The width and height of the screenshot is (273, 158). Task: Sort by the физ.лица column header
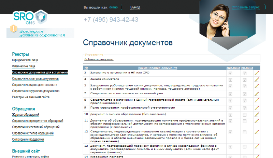pyautogui.click(x=233, y=68)
